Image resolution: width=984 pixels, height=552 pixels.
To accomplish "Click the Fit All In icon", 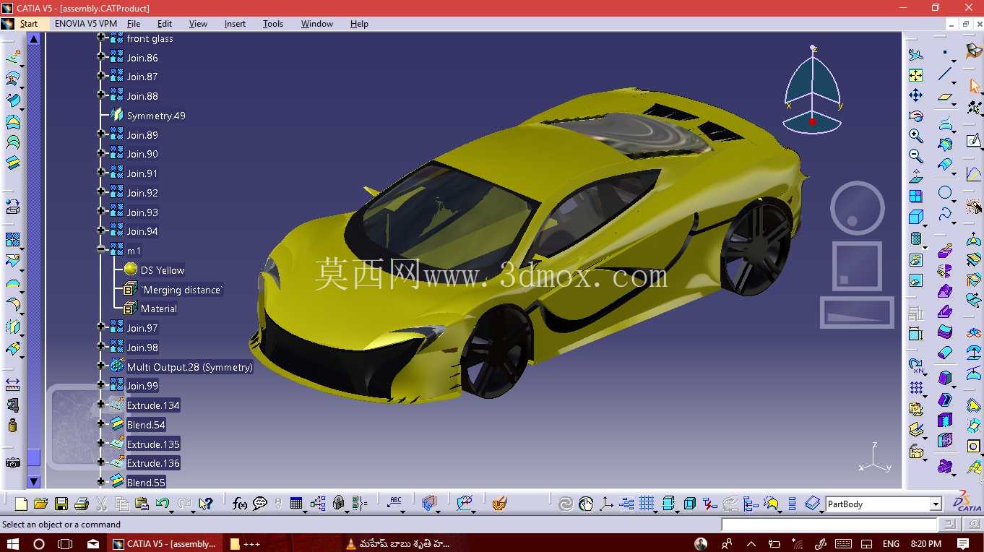I will (x=916, y=75).
